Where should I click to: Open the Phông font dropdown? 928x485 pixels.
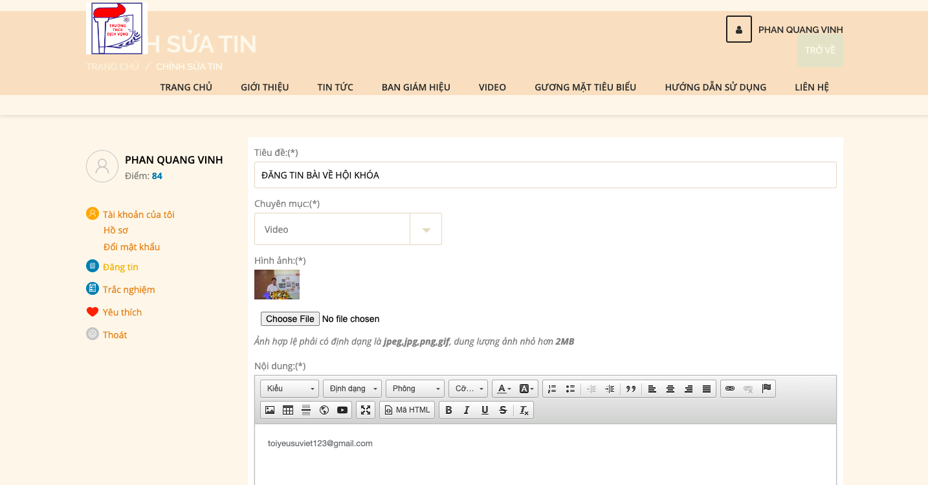pos(415,389)
